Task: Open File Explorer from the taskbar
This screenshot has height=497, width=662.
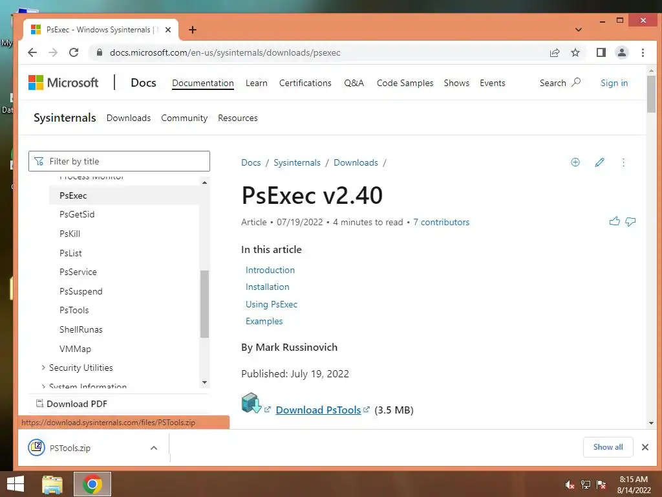Action: 52,484
